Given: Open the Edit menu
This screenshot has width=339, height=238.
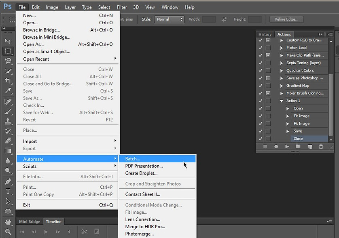Looking at the screenshot, I should tap(36, 7).
